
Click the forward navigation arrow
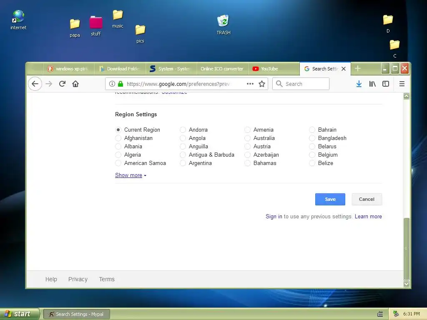coord(49,84)
